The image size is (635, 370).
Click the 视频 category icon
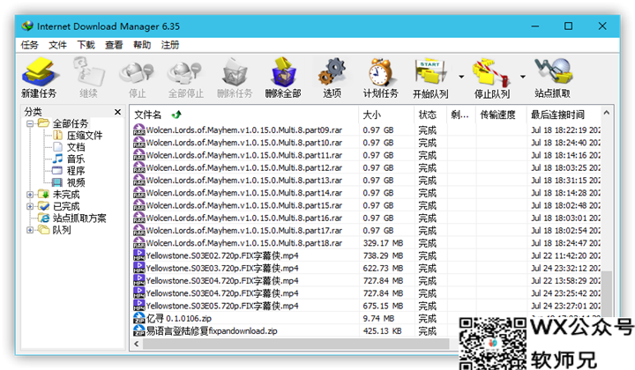tap(57, 182)
